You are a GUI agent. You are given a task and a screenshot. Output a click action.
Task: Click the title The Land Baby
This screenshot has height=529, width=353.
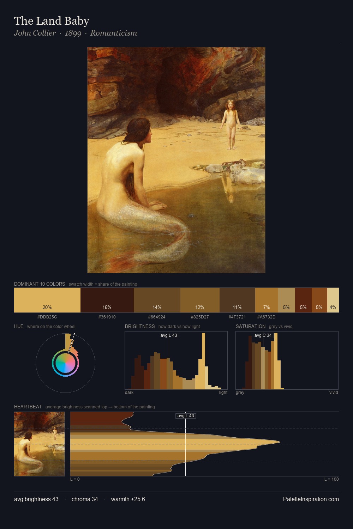click(52, 21)
